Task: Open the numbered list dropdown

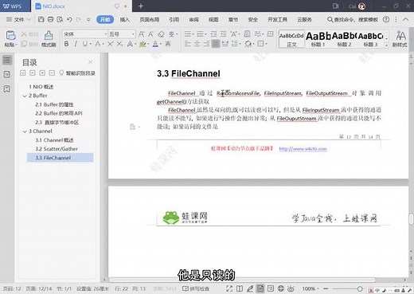Action: tap(205, 34)
